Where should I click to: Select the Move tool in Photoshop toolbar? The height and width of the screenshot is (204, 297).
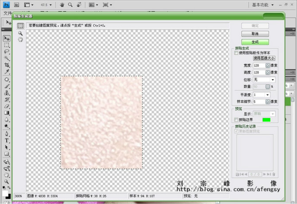pos(7,38)
